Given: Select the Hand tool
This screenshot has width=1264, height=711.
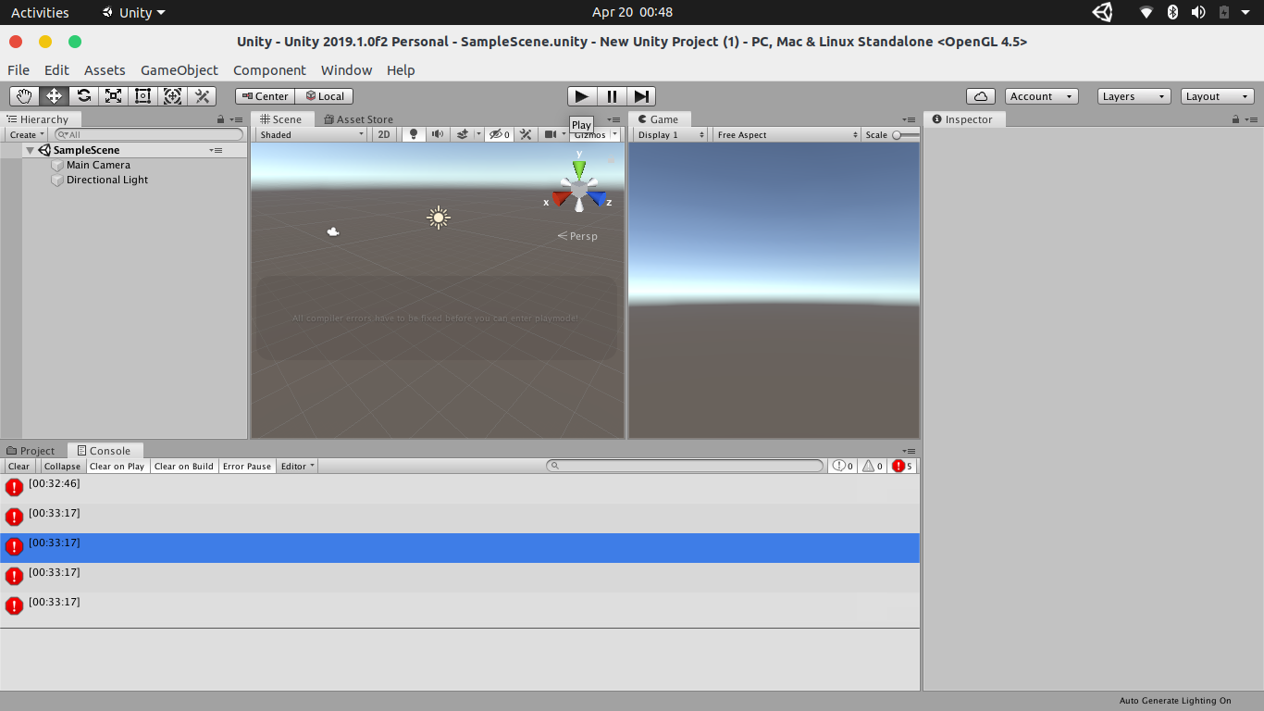Looking at the screenshot, I should point(24,96).
